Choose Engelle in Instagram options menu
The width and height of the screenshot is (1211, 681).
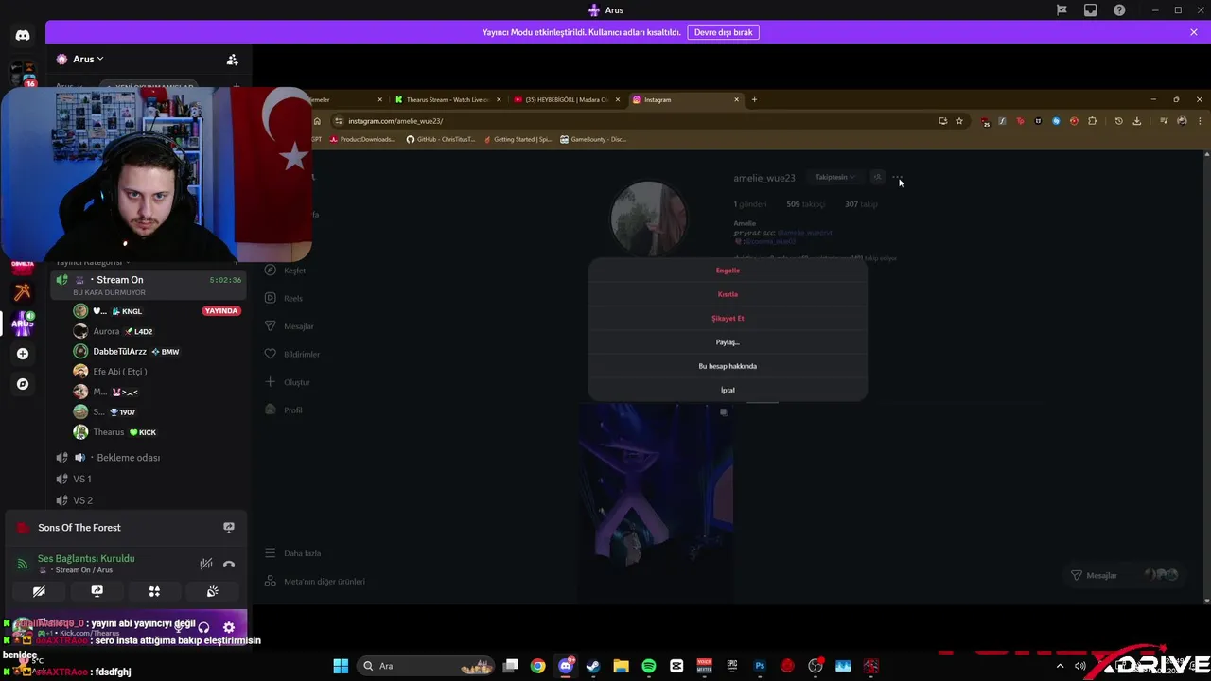[x=728, y=271]
